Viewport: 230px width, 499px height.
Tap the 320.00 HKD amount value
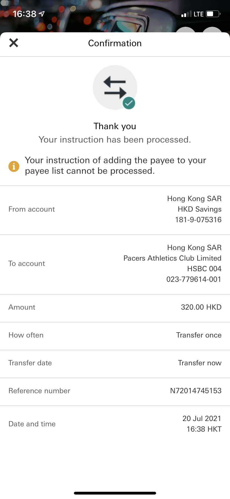pos(201,307)
